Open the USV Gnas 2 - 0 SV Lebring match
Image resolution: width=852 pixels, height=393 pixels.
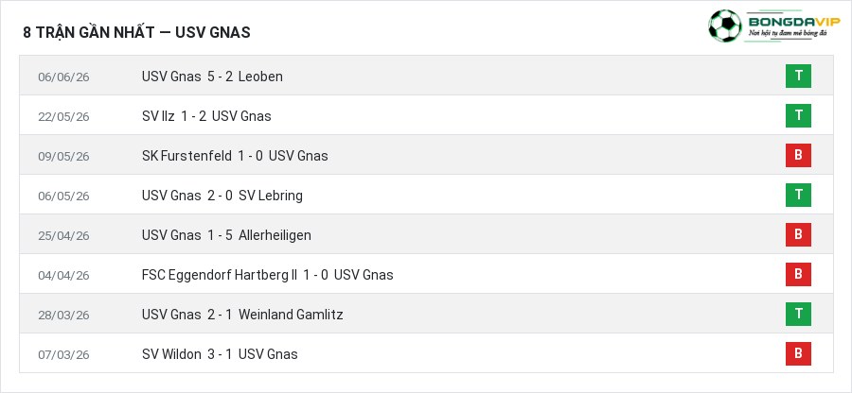tap(222, 196)
